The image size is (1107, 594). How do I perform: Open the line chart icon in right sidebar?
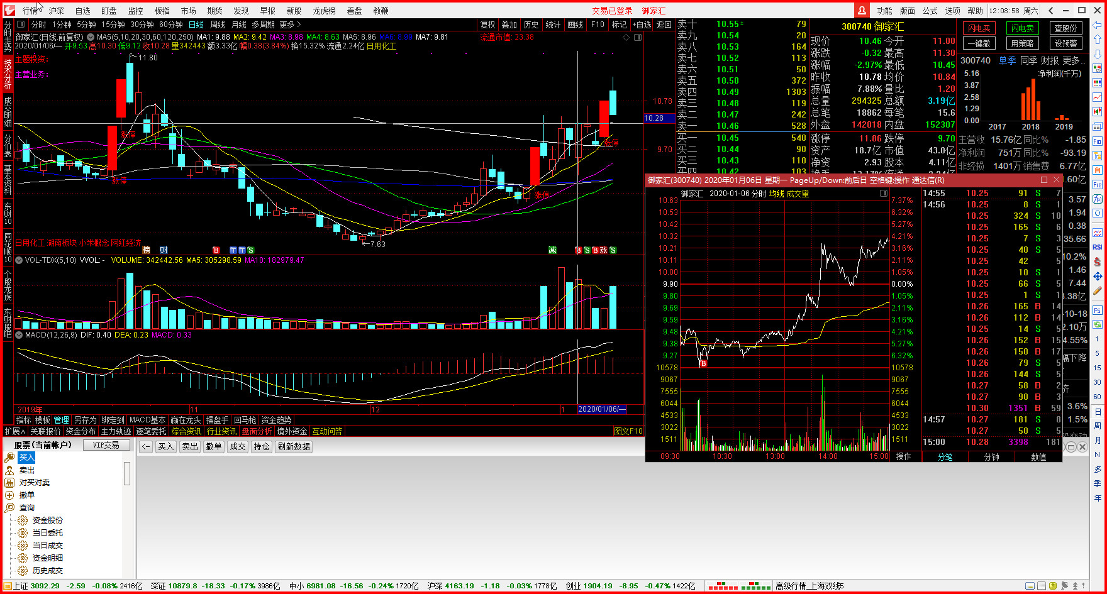point(1098,97)
